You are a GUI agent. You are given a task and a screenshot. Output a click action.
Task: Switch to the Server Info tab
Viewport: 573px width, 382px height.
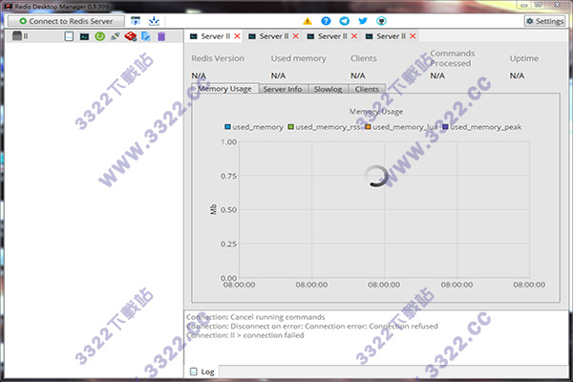click(x=283, y=89)
